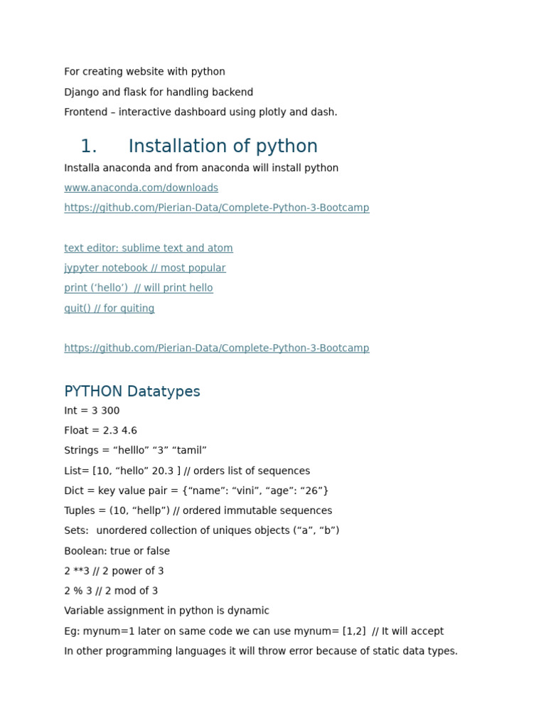Click the line "For creating website with python"
Image resolution: width=546 pixels, height=728 pixels.
pyautogui.click(x=144, y=72)
